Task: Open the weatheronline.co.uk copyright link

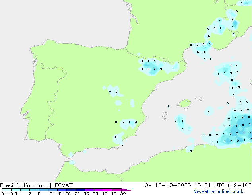Action: [224, 191]
